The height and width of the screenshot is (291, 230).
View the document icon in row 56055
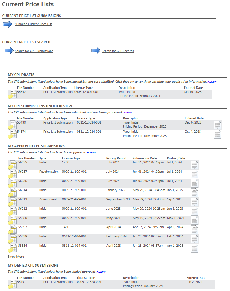[194, 165]
